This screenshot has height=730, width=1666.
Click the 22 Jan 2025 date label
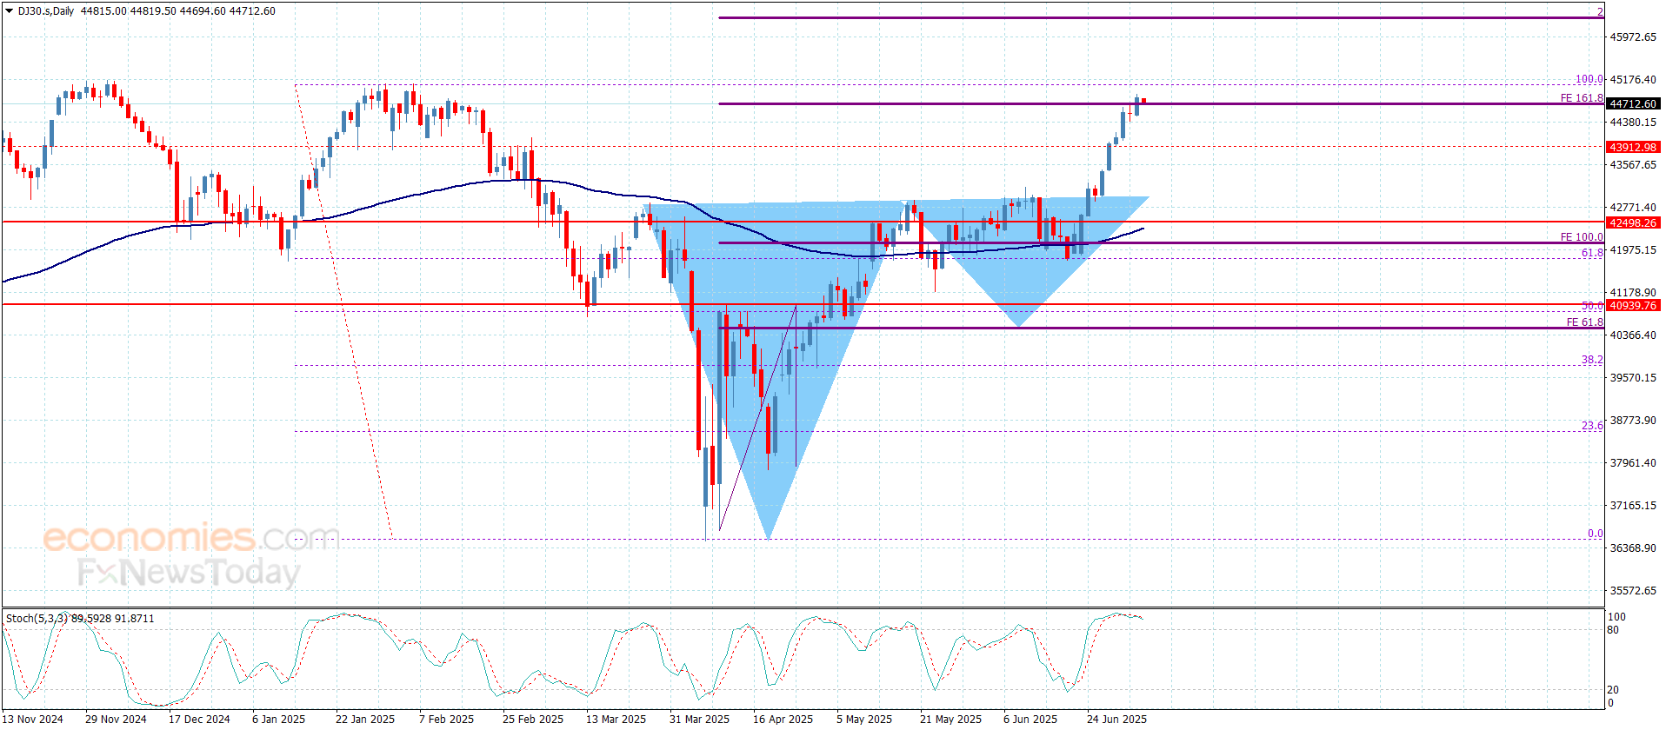tap(365, 719)
